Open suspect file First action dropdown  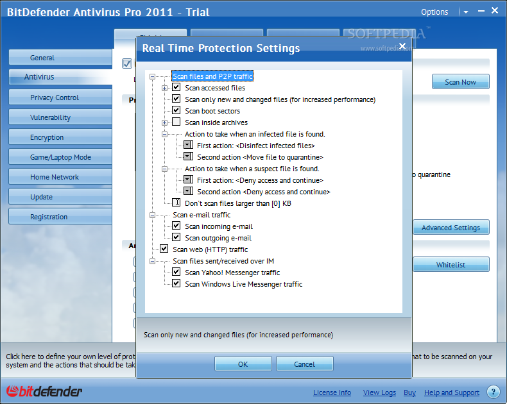pyautogui.click(x=188, y=180)
